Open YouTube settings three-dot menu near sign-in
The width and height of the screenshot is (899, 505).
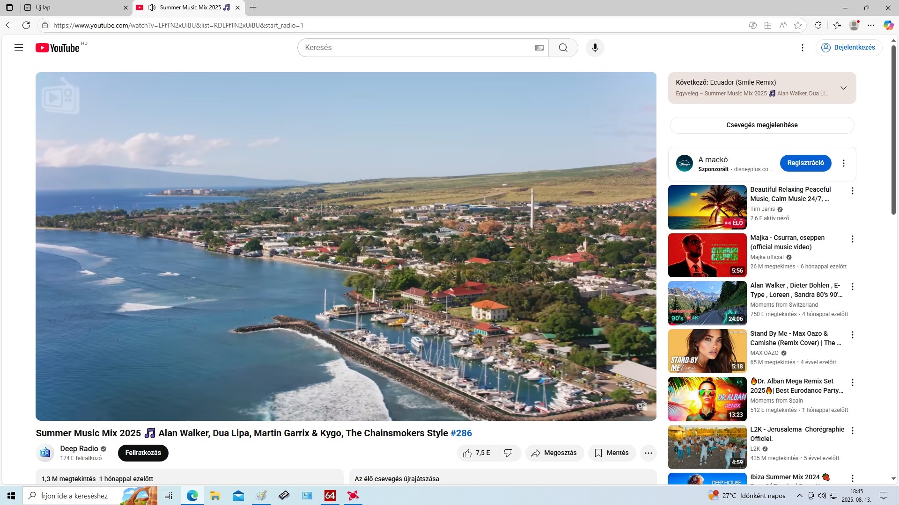(x=802, y=48)
